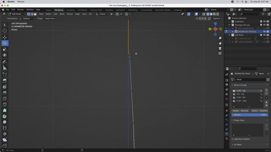
Task: Click the Assign vertex group button
Action: click(x=236, y=111)
